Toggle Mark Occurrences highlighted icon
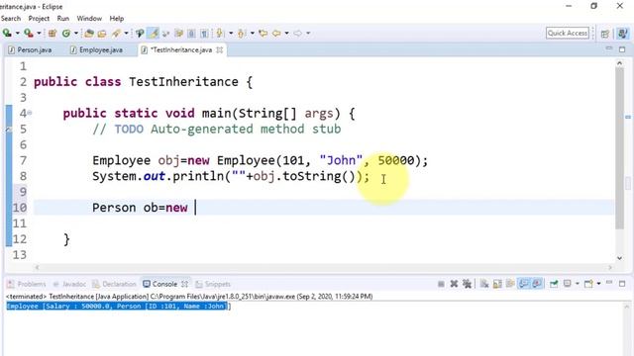The height and width of the screenshot is (356, 634). point(154,33)
